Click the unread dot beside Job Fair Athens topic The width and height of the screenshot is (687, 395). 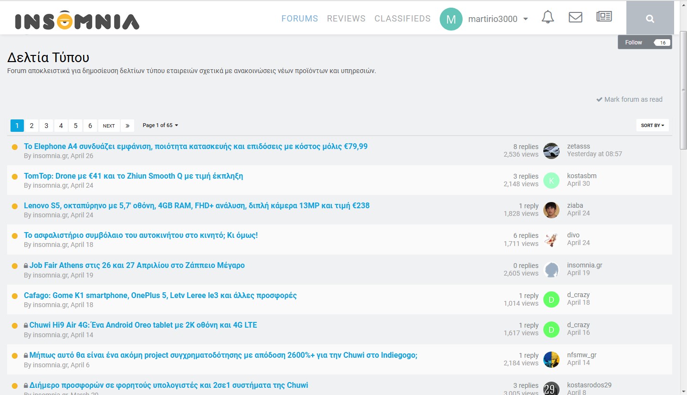click(x=15, y=266)
